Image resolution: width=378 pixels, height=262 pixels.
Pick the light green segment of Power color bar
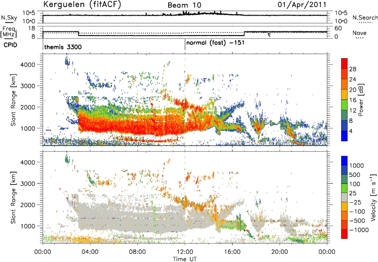click(344, 105)
